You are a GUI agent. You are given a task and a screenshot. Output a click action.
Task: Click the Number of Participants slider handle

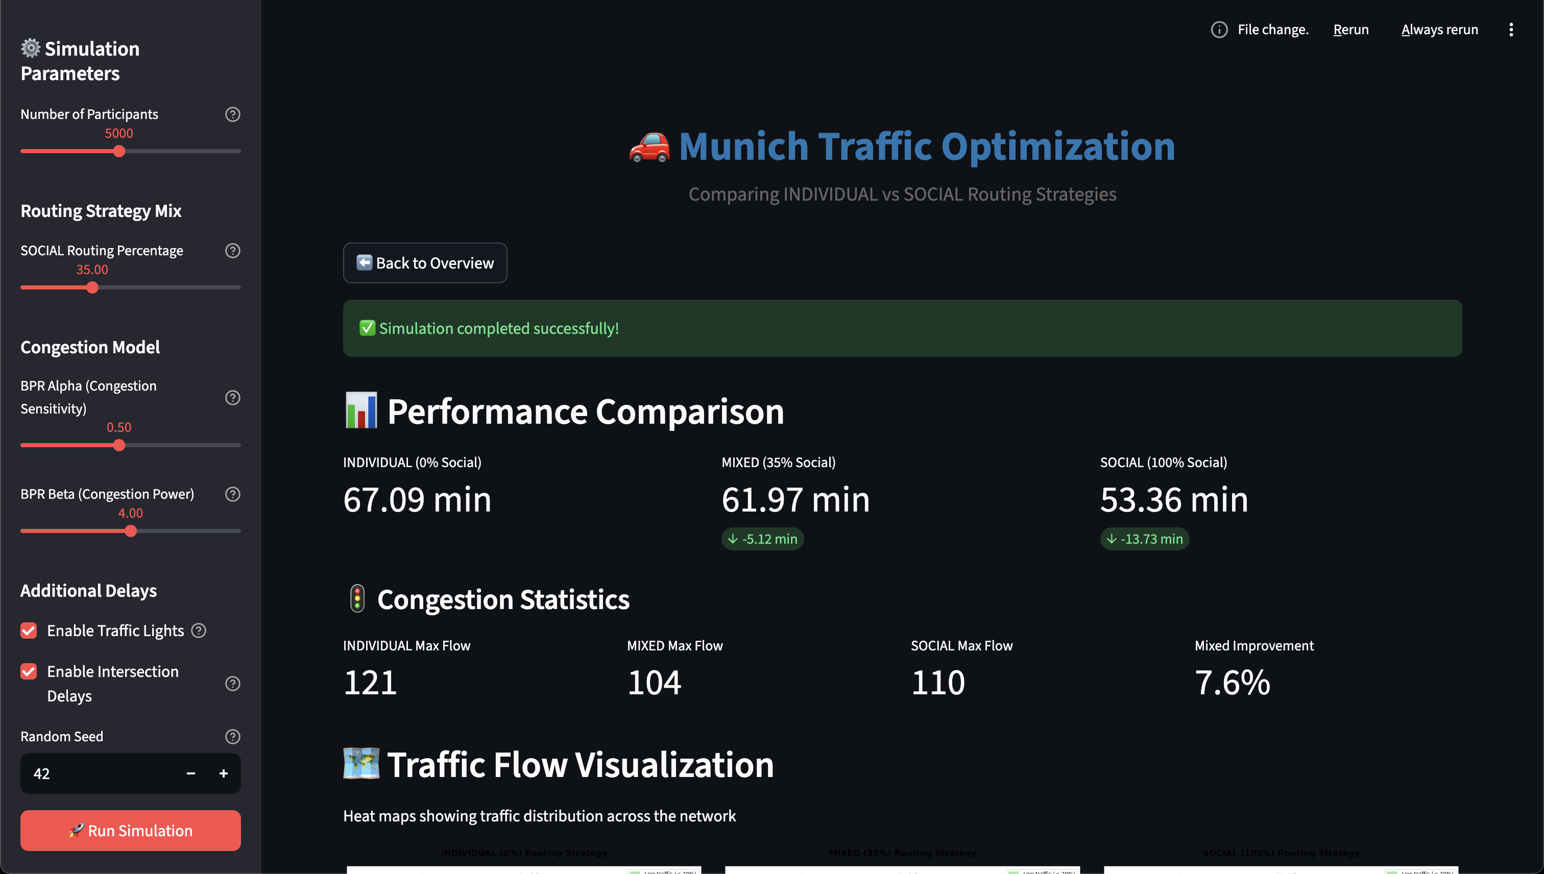[119, 151]
